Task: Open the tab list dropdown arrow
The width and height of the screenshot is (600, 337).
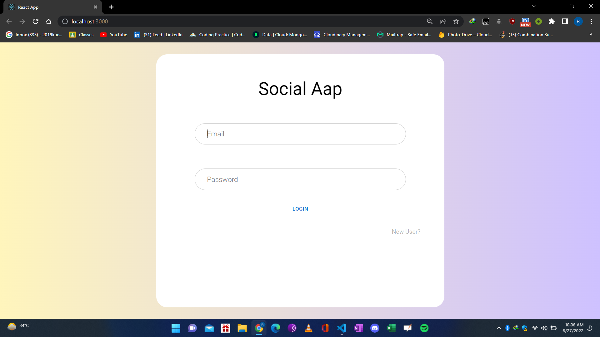Action: point(534,6)
